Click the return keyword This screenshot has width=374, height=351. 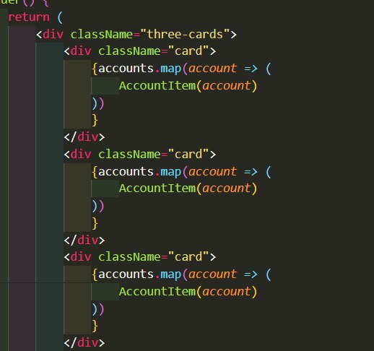click(x=29, y=17)
